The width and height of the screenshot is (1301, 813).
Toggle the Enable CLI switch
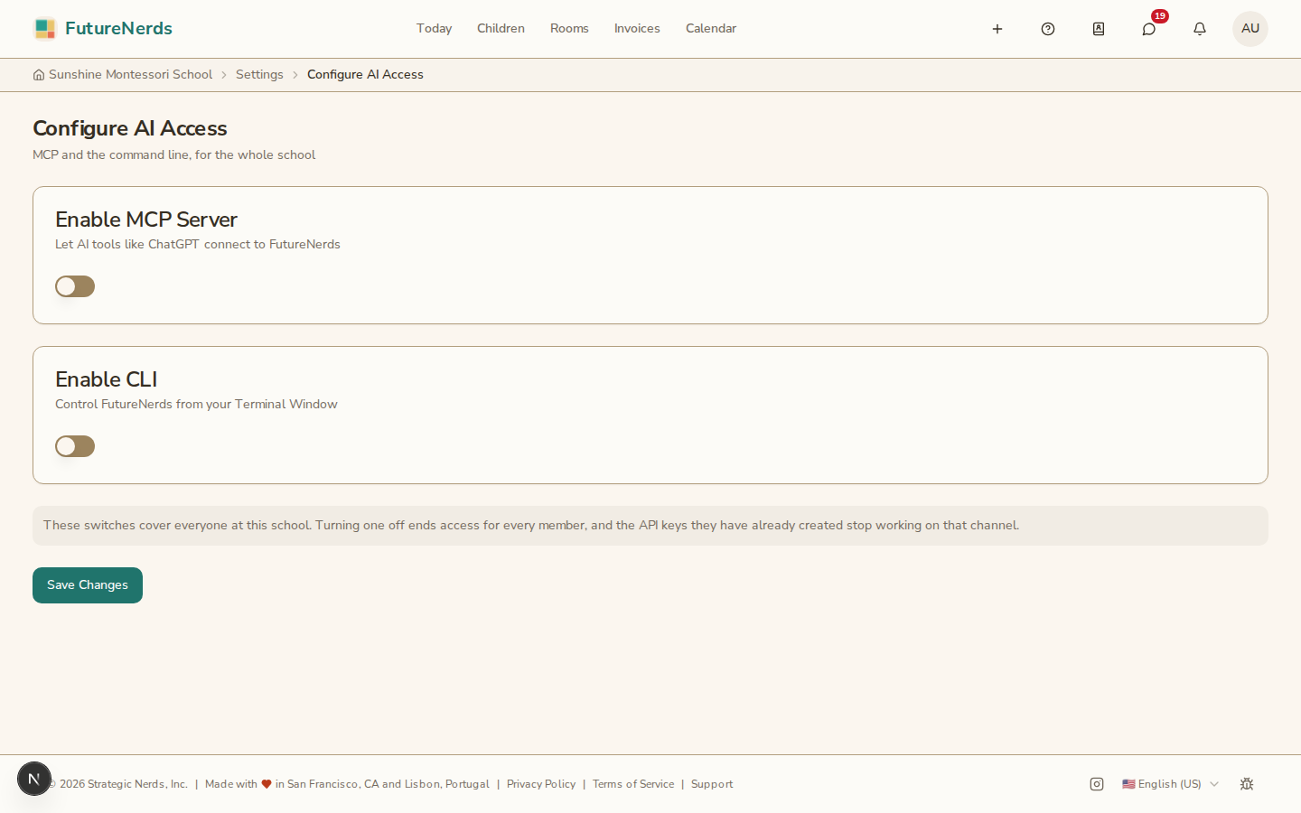point(75,446)
